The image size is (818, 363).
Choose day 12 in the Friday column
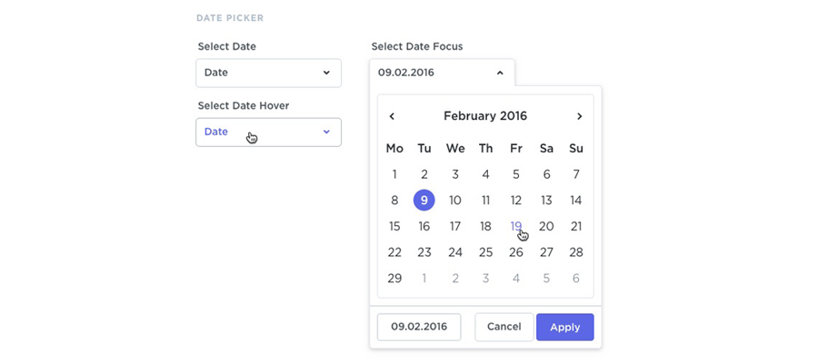click(515, 201)
